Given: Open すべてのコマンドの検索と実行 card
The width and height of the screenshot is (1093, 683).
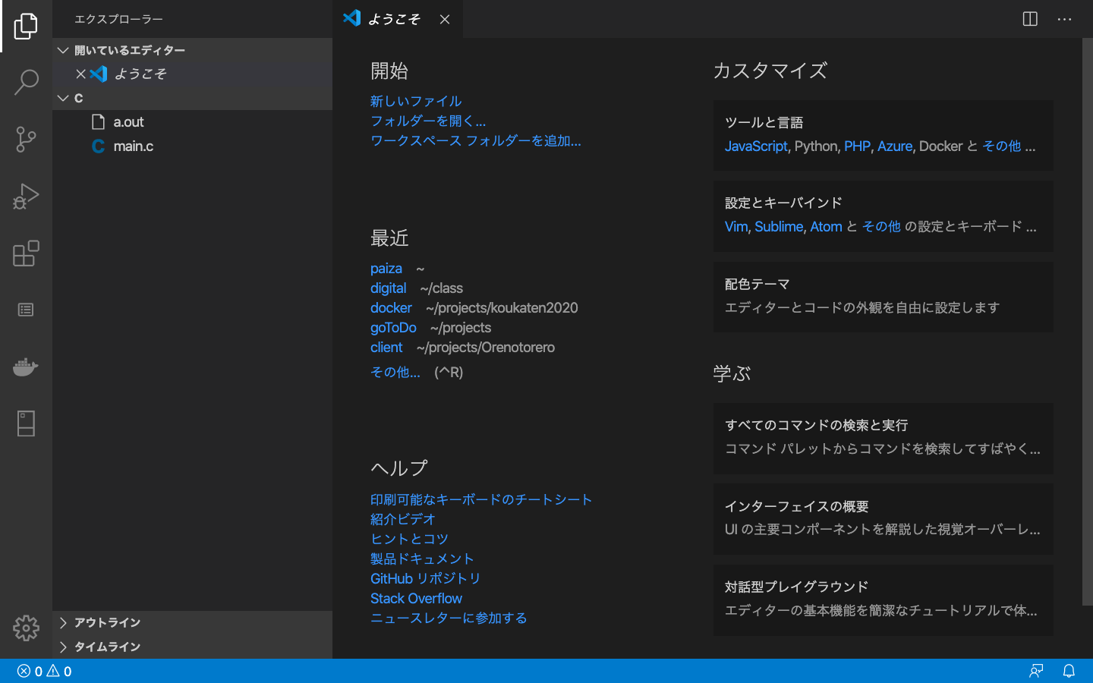Looking at the screenshot, I should tap(883, 438).
